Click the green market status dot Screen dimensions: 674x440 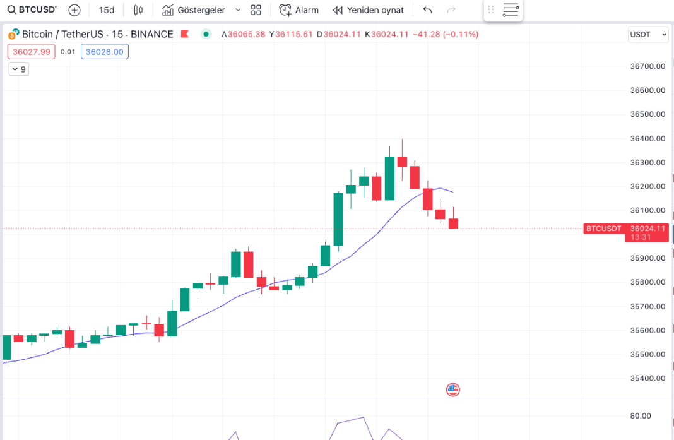tap(206, 34)
